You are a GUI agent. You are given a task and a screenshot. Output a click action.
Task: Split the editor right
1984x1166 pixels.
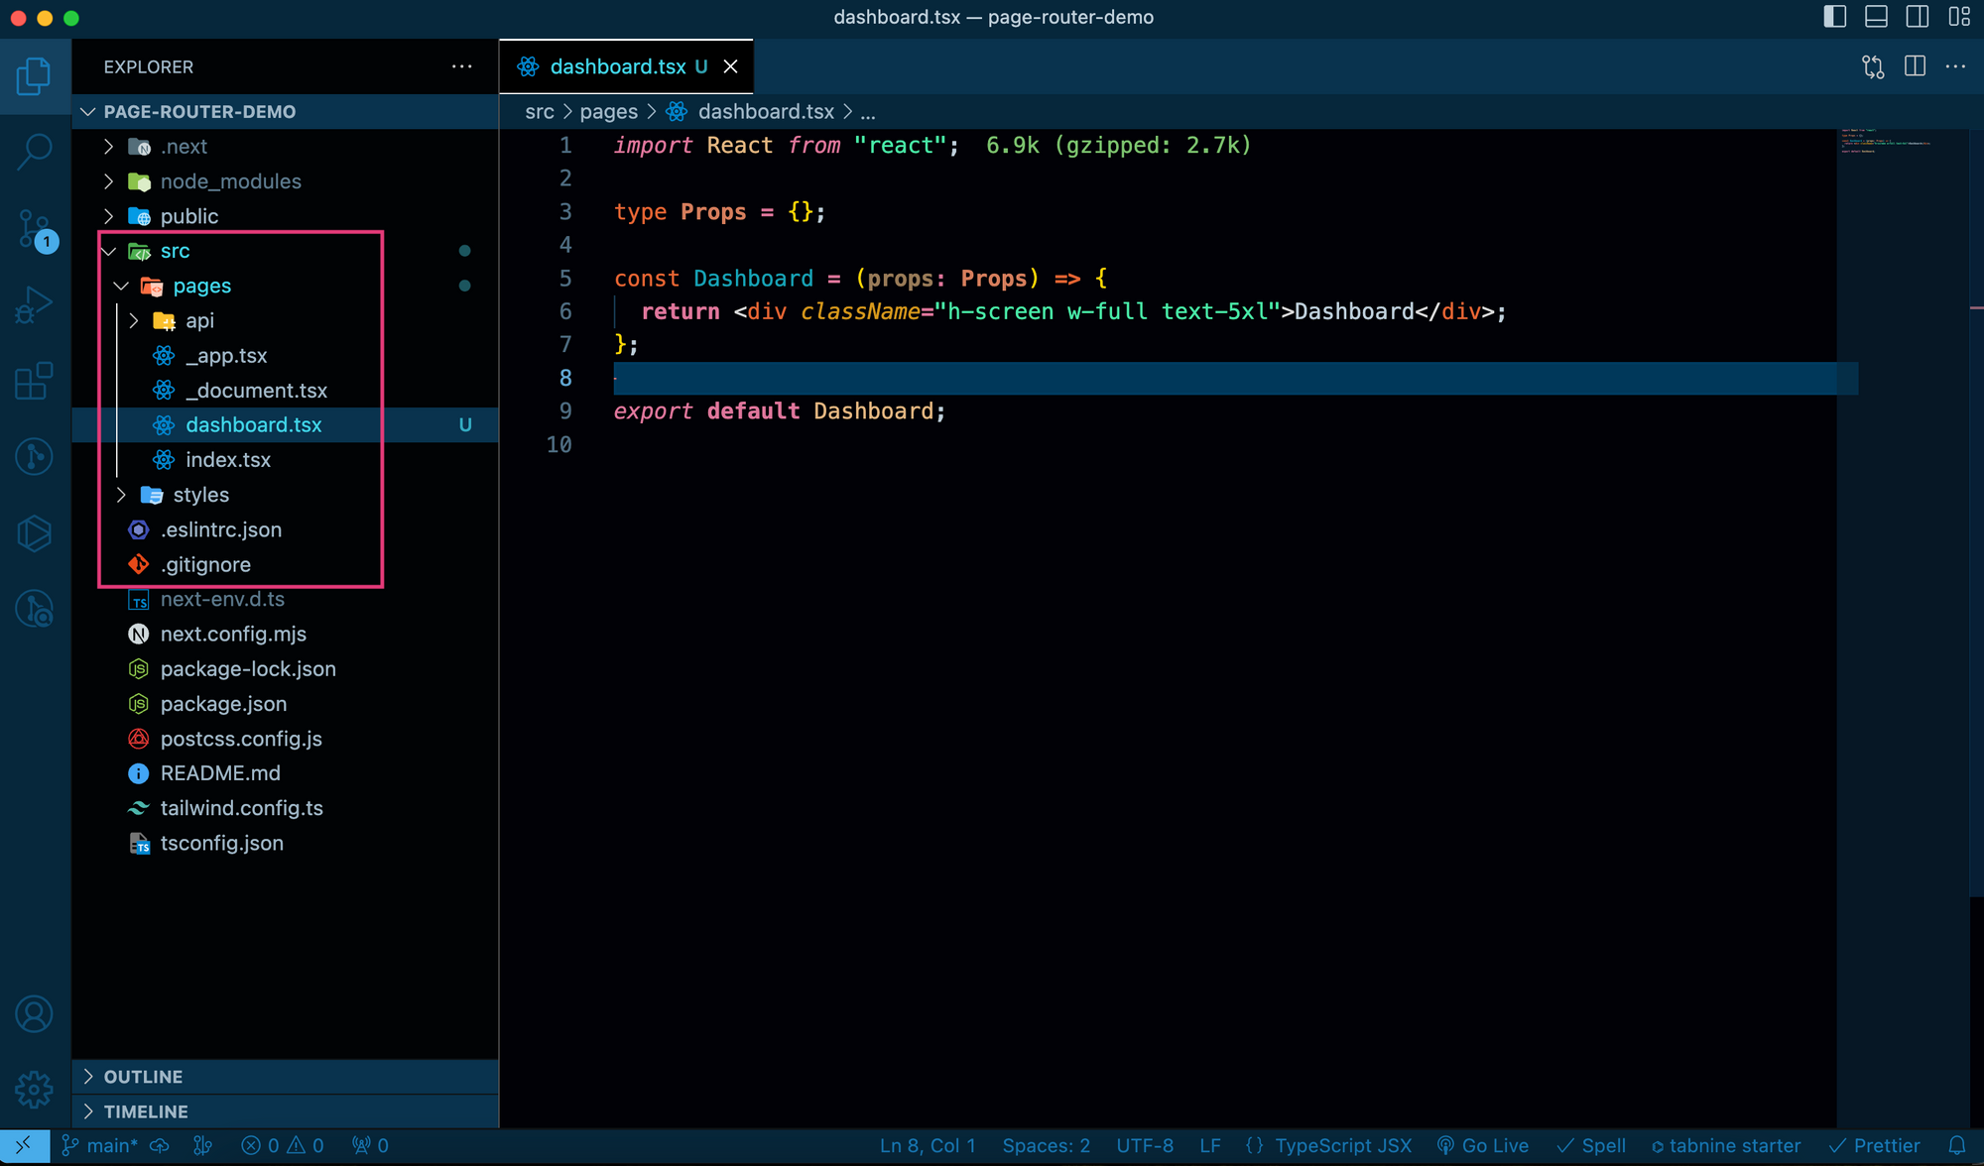pyautogui.click(x=1915, y=66)
